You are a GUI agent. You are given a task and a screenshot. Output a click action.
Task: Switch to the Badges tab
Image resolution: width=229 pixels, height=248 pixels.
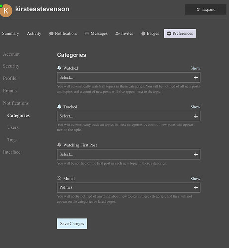click(150, 33)
